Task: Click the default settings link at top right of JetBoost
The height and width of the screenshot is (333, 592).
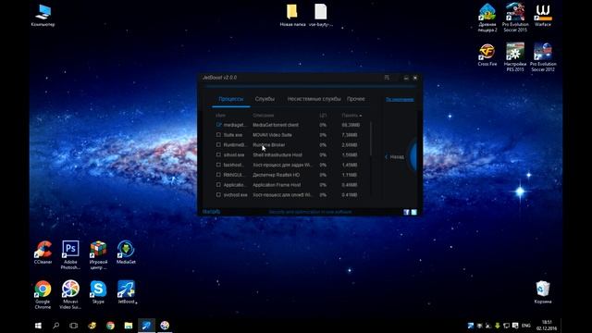Action: (400, 99)
